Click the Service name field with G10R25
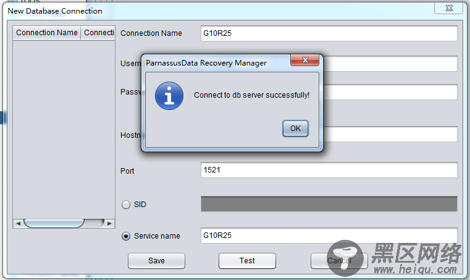The width and height of the screenshot is (470, 280). coord(329,235)
